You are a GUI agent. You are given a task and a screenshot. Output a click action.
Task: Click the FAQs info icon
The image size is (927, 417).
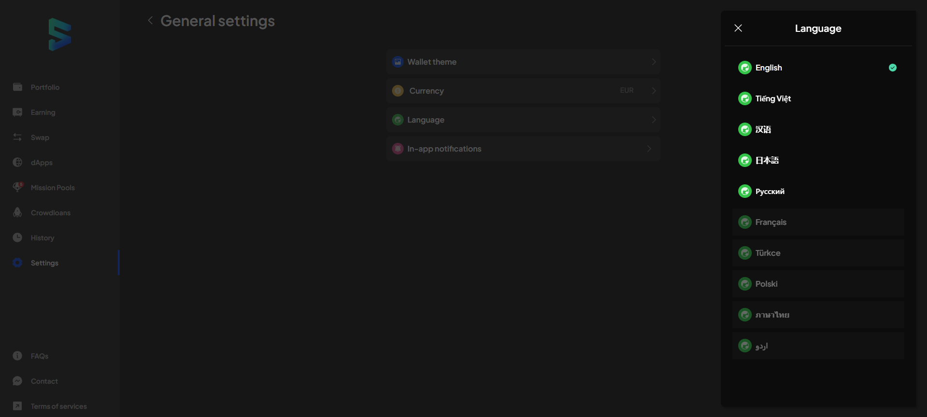click(17, 356)
